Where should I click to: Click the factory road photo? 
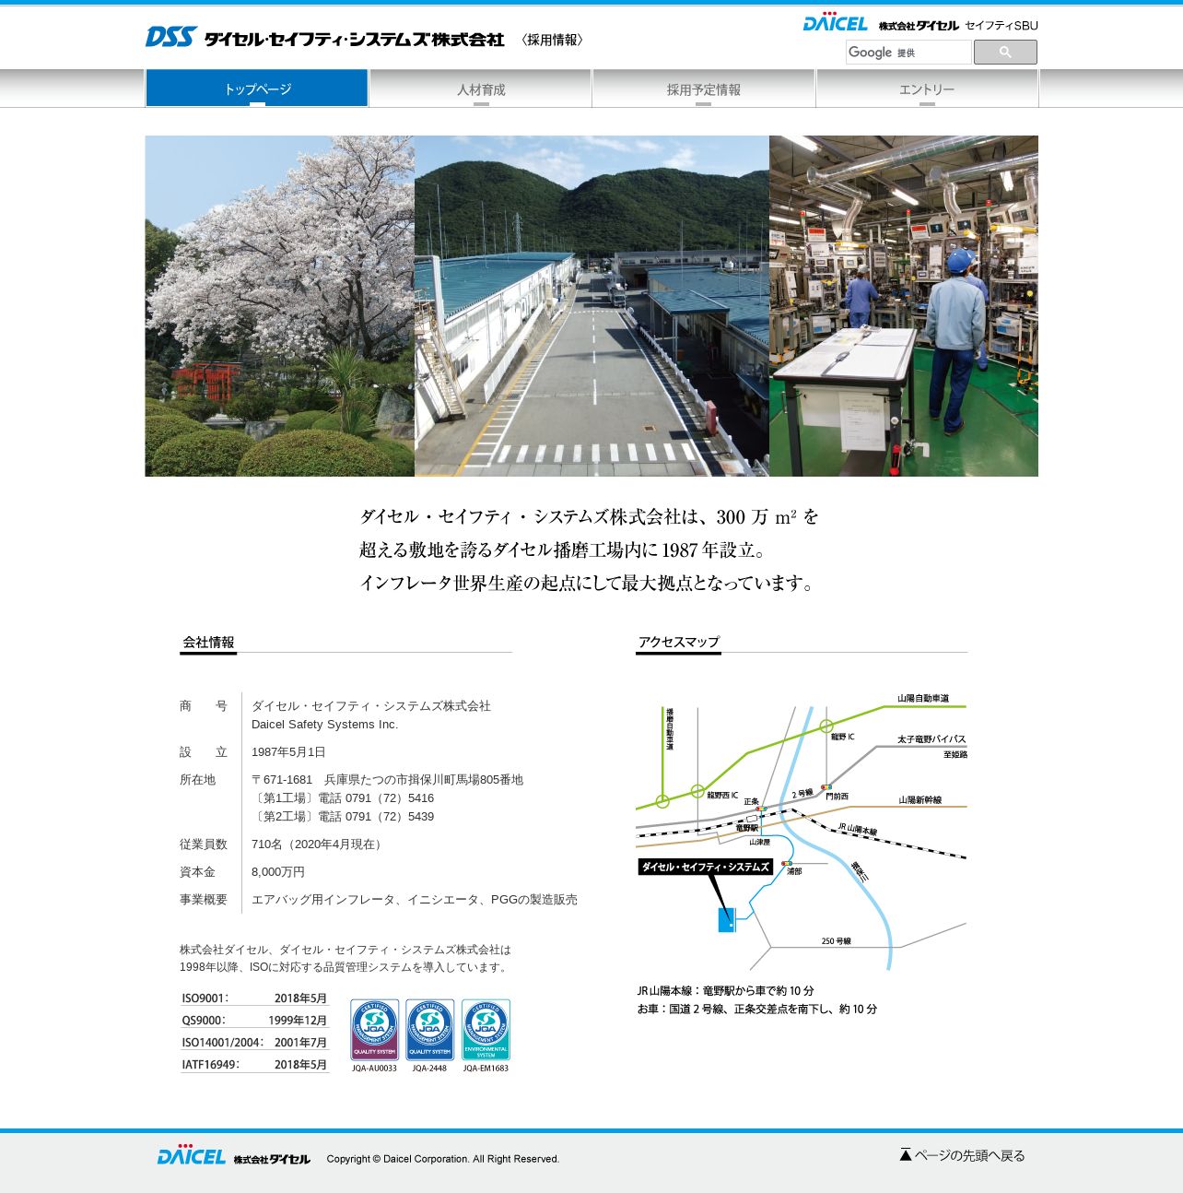(x=591, y=306)
